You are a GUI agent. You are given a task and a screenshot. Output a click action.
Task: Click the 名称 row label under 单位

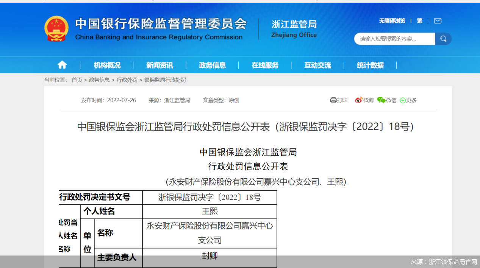pyautogui.click(x=105, y=233)
